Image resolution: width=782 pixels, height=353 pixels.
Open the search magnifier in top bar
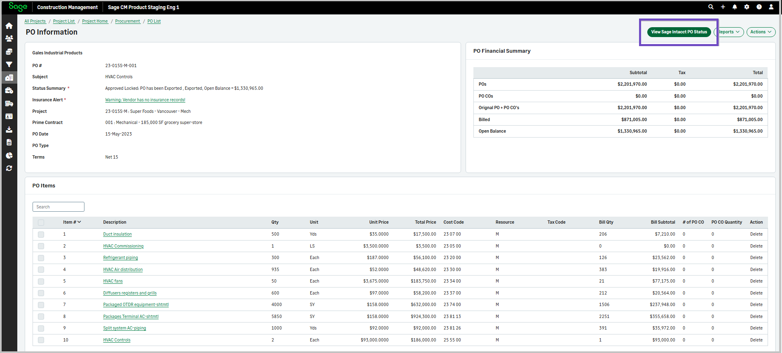tap(711, 7)
